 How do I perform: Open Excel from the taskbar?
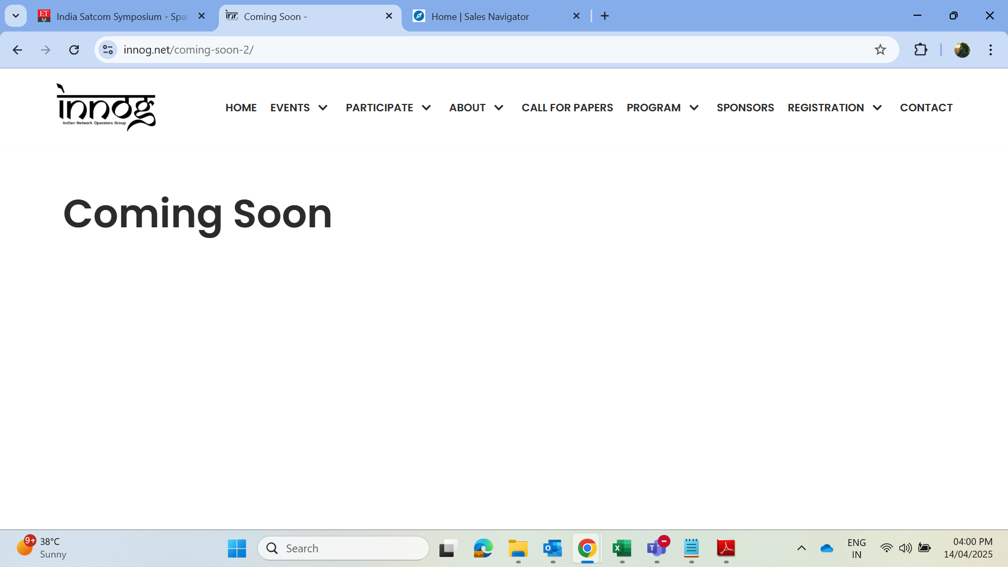click(x=622, y=549)
